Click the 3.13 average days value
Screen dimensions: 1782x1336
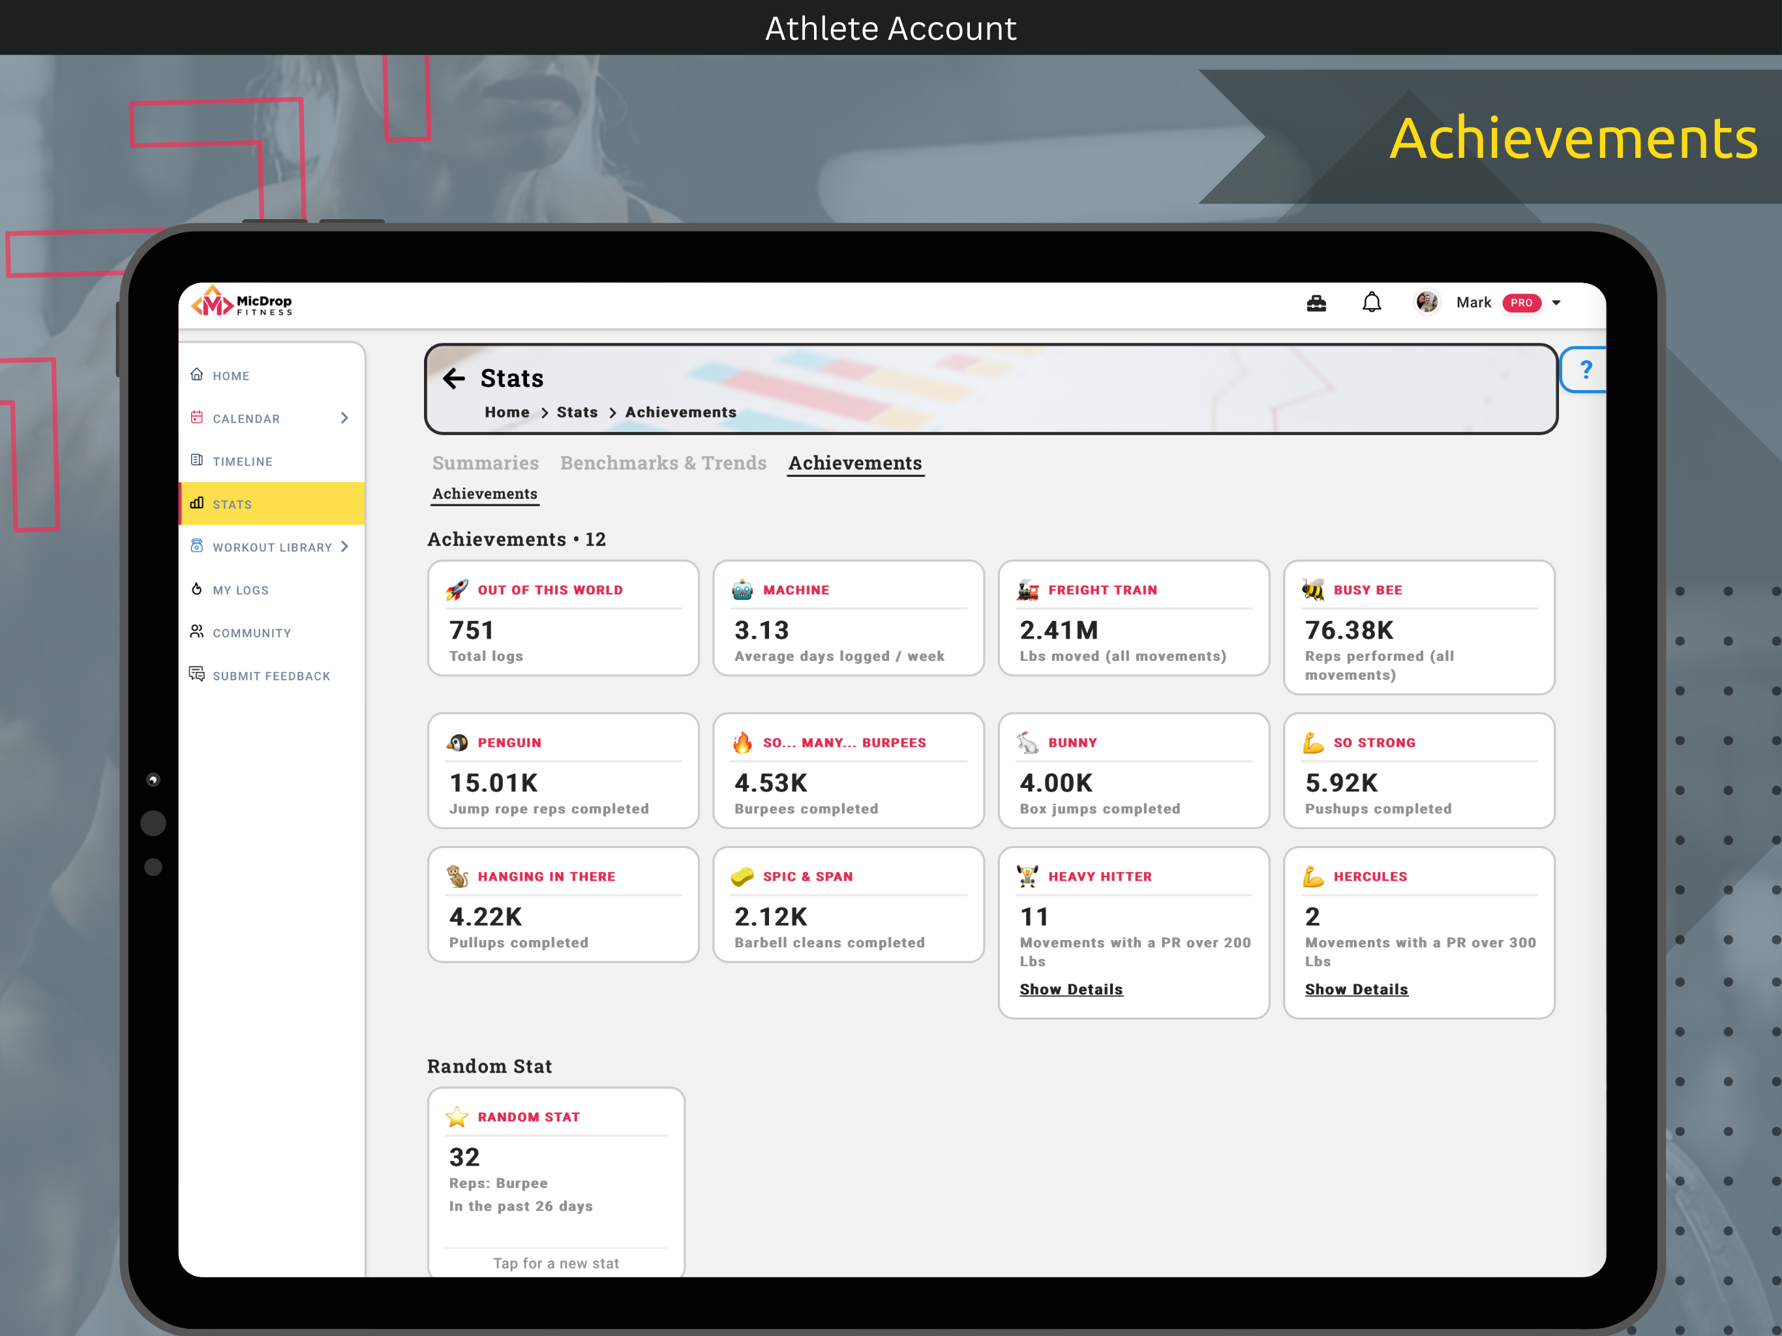(x=761, y=630)
